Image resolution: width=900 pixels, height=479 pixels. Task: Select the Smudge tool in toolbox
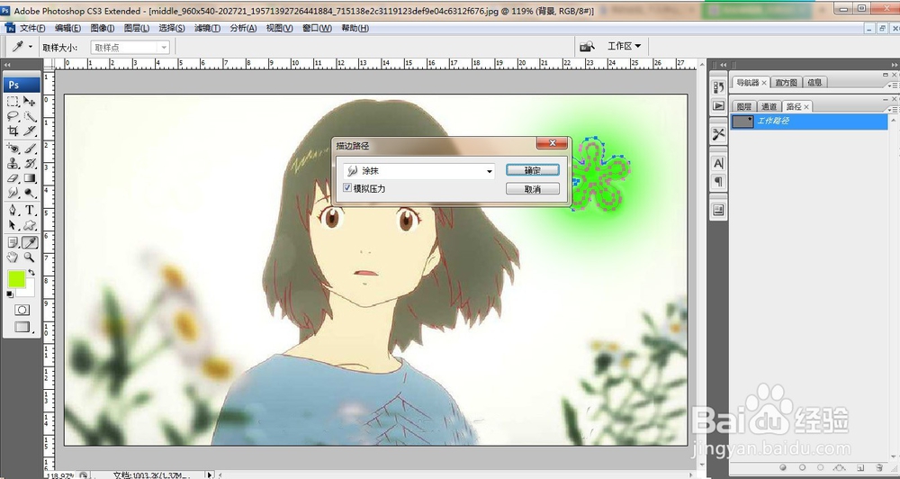13,194
